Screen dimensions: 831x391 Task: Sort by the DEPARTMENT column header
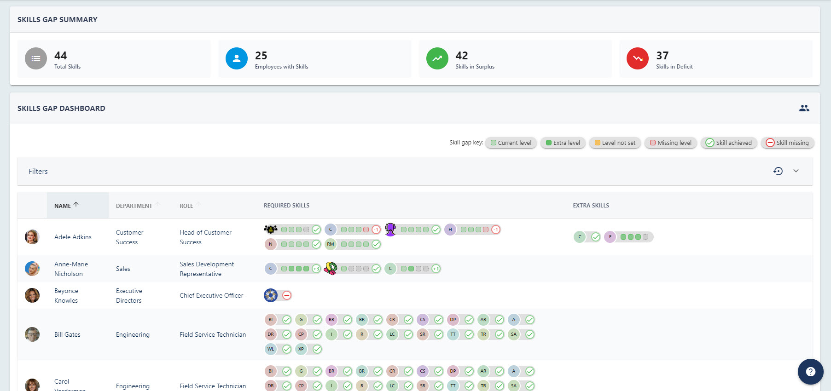(x=134, y=206)
